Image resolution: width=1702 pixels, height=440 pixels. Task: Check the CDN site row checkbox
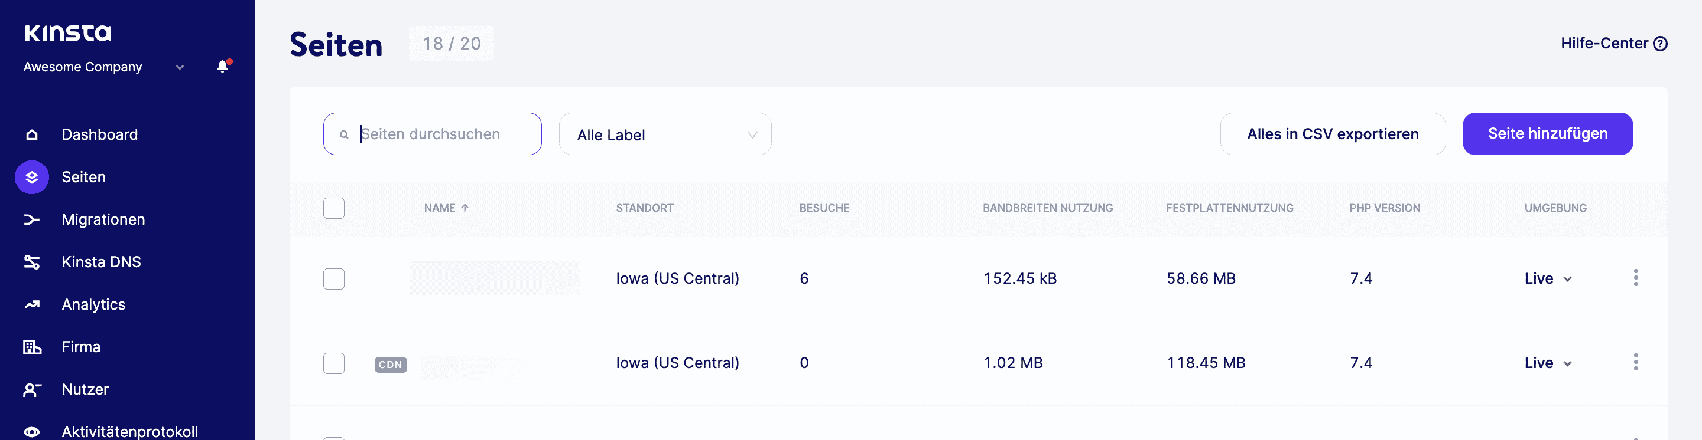(x=334, y=363)
